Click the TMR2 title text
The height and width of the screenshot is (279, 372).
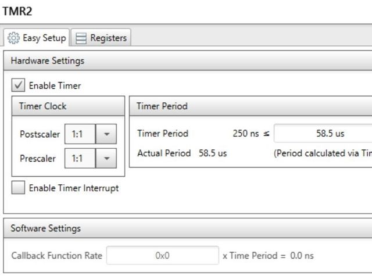point(17,11)
